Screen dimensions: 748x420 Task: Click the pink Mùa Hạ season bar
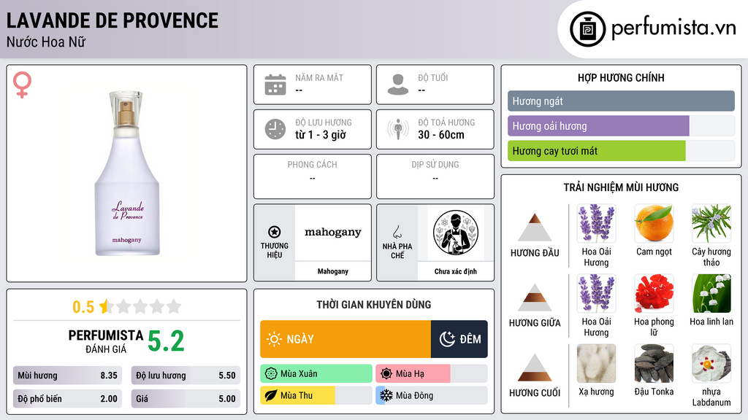click(413, 374)
